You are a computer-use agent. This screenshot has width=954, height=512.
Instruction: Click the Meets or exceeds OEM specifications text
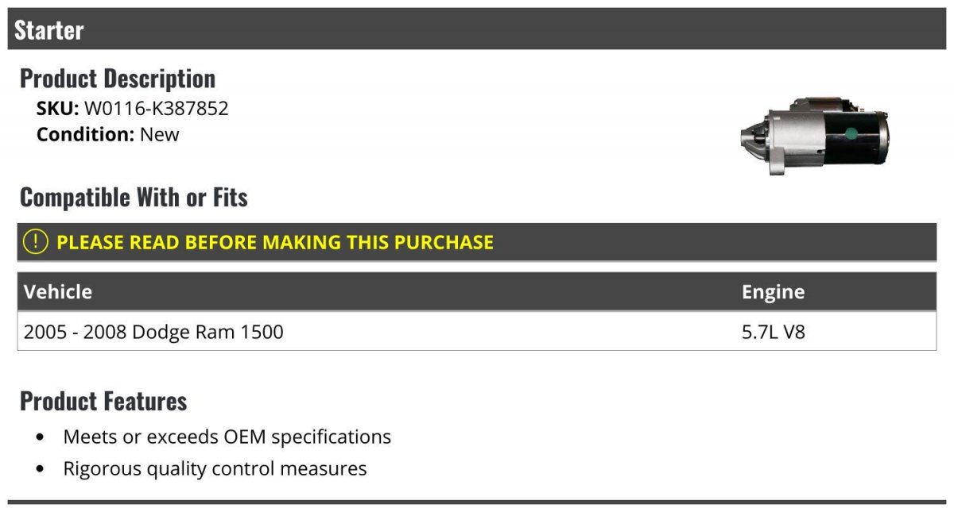click(227, 437)
